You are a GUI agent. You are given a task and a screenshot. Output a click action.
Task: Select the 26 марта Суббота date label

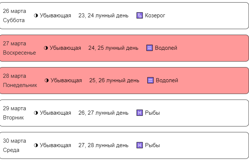pos(14,15)
